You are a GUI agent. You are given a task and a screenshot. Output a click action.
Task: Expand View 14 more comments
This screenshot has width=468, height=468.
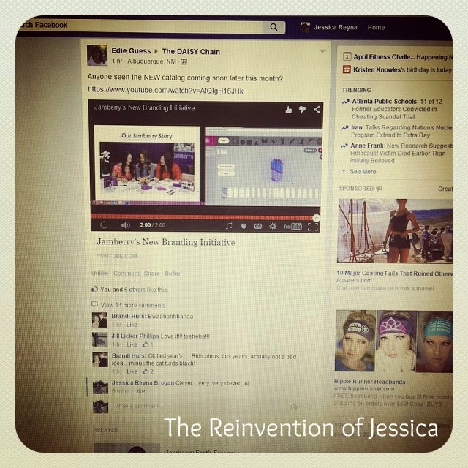coord(133,305)
